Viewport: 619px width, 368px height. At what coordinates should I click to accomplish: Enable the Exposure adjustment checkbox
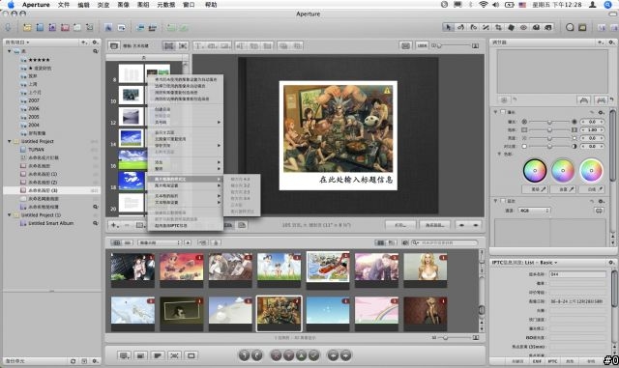(x=503, y=112)
